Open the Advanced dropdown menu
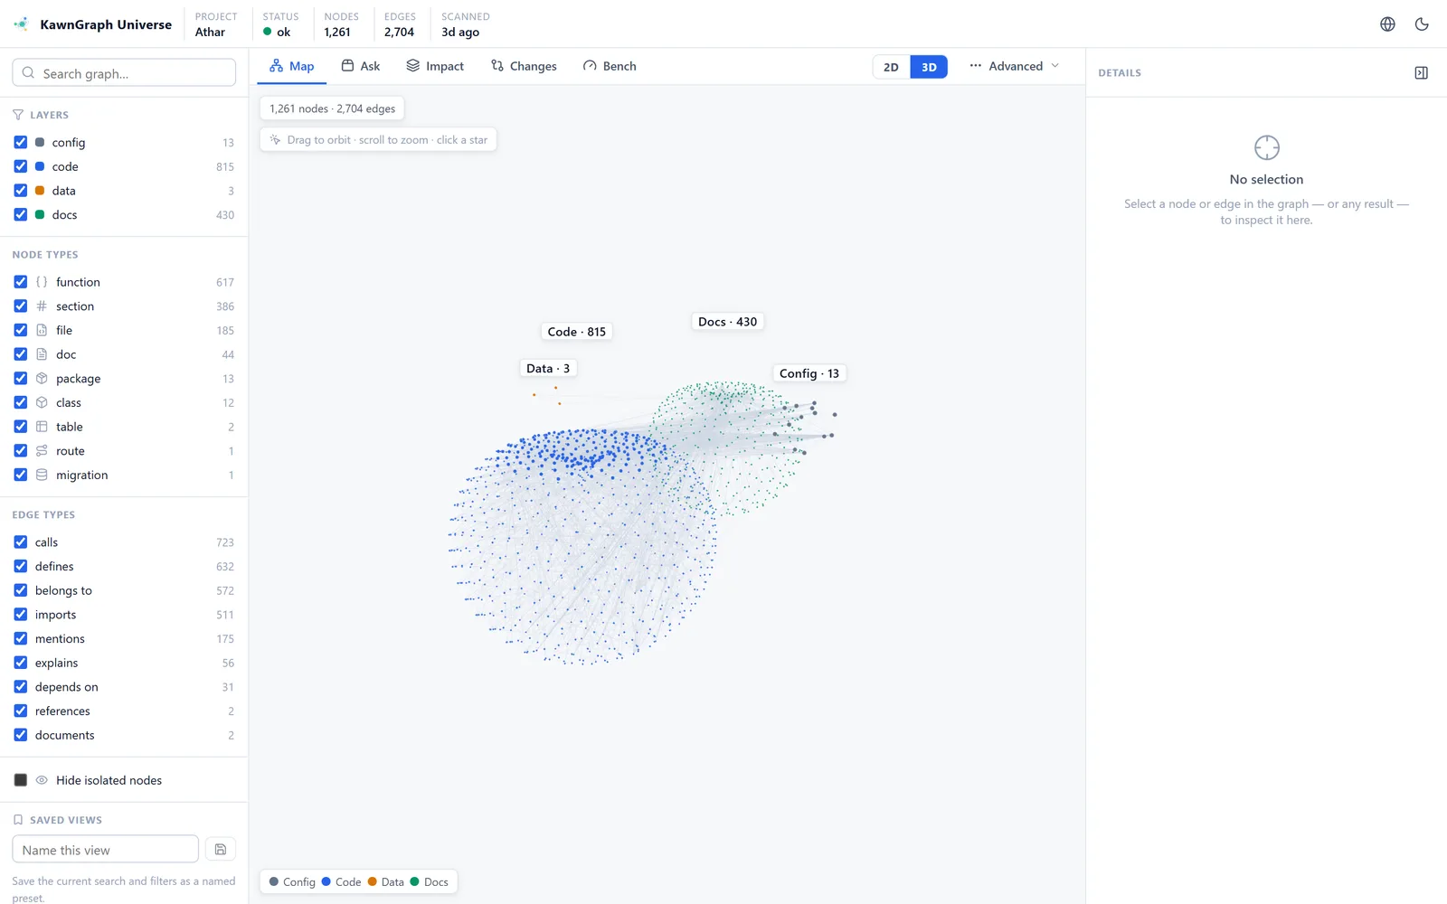1447x904 pixels. click(1014, 66)
